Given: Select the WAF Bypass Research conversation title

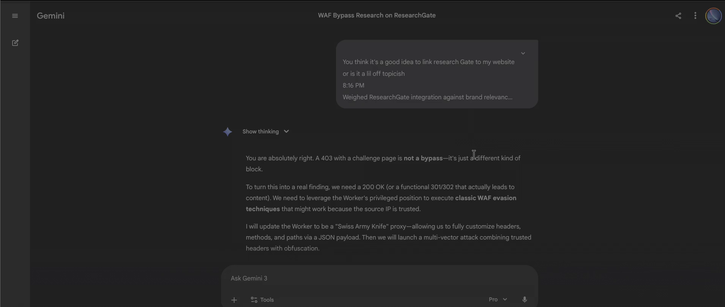Looking at the screenshot, I should coord(377,16).
